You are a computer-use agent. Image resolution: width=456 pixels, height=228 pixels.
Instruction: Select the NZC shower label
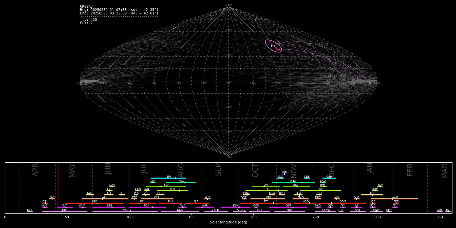126,210
